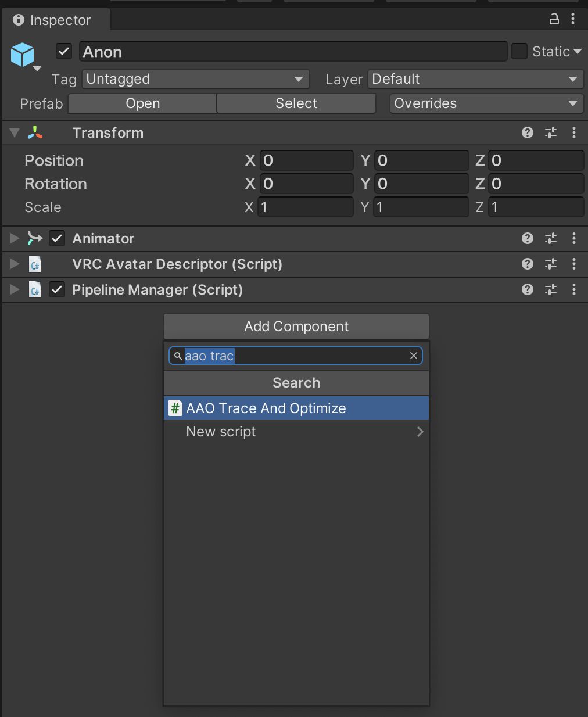Open VRC Avatar Descriptor help
588x717 pixels.
(528, 264)
